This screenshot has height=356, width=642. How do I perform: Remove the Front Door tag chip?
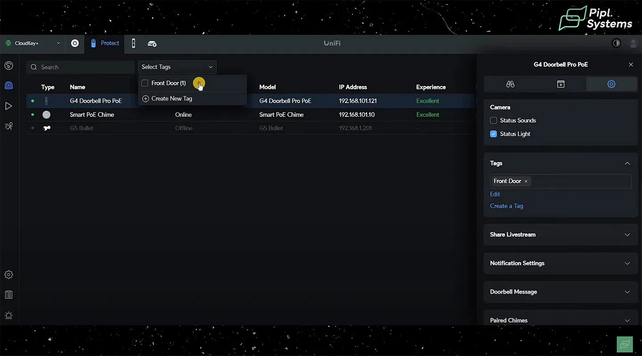click(x=526, y=181)
